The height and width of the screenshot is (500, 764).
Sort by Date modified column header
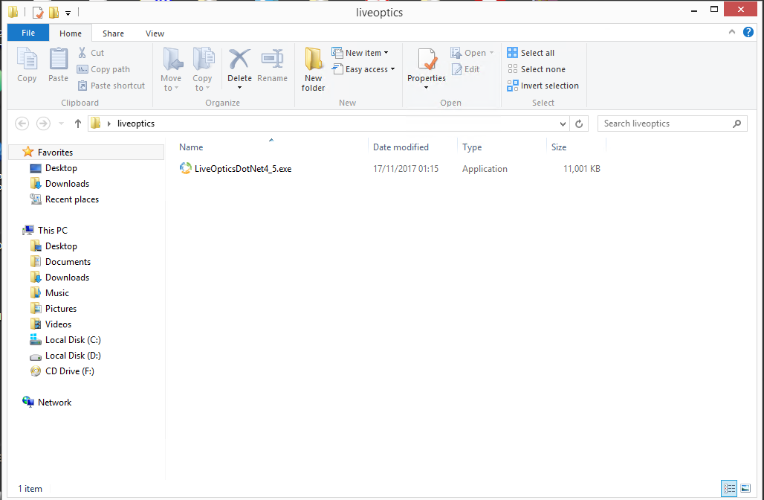(x=401, y=147)
